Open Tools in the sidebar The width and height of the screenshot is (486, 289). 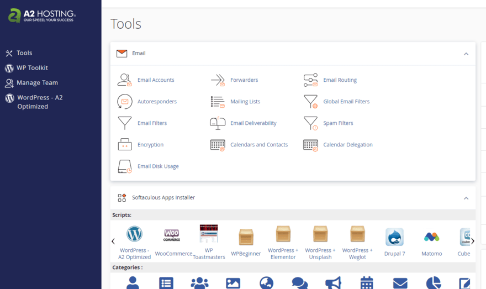pos(24,53)
